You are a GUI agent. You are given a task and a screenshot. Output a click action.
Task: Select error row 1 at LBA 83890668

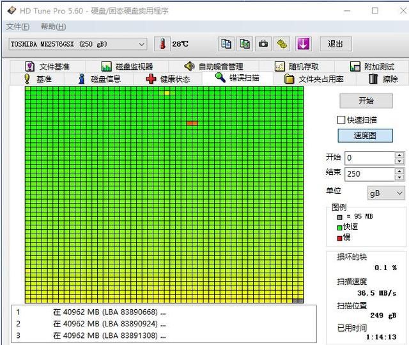[164, 312]
